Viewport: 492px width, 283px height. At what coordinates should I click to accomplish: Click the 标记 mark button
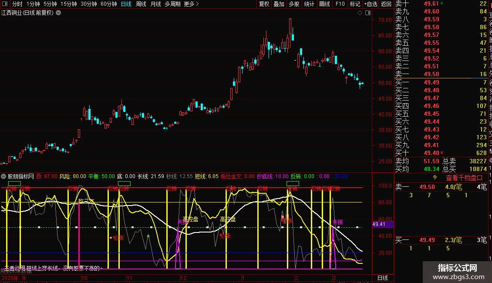[355, 4]
